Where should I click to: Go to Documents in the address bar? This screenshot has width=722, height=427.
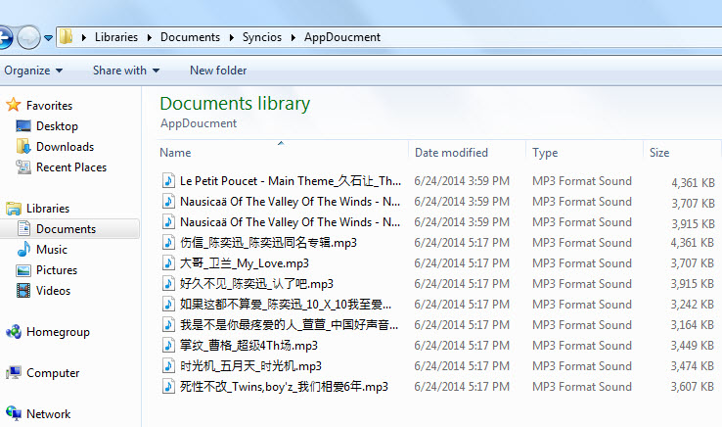(190, 37)
